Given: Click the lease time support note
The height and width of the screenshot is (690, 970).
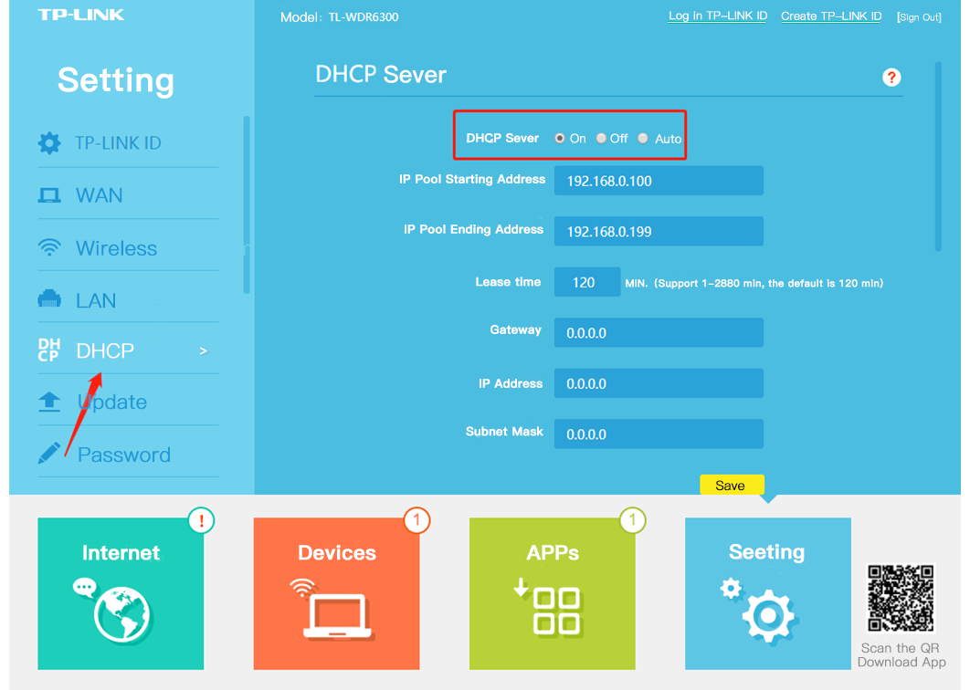Looking at the screenshot, I should pos(754,283).
